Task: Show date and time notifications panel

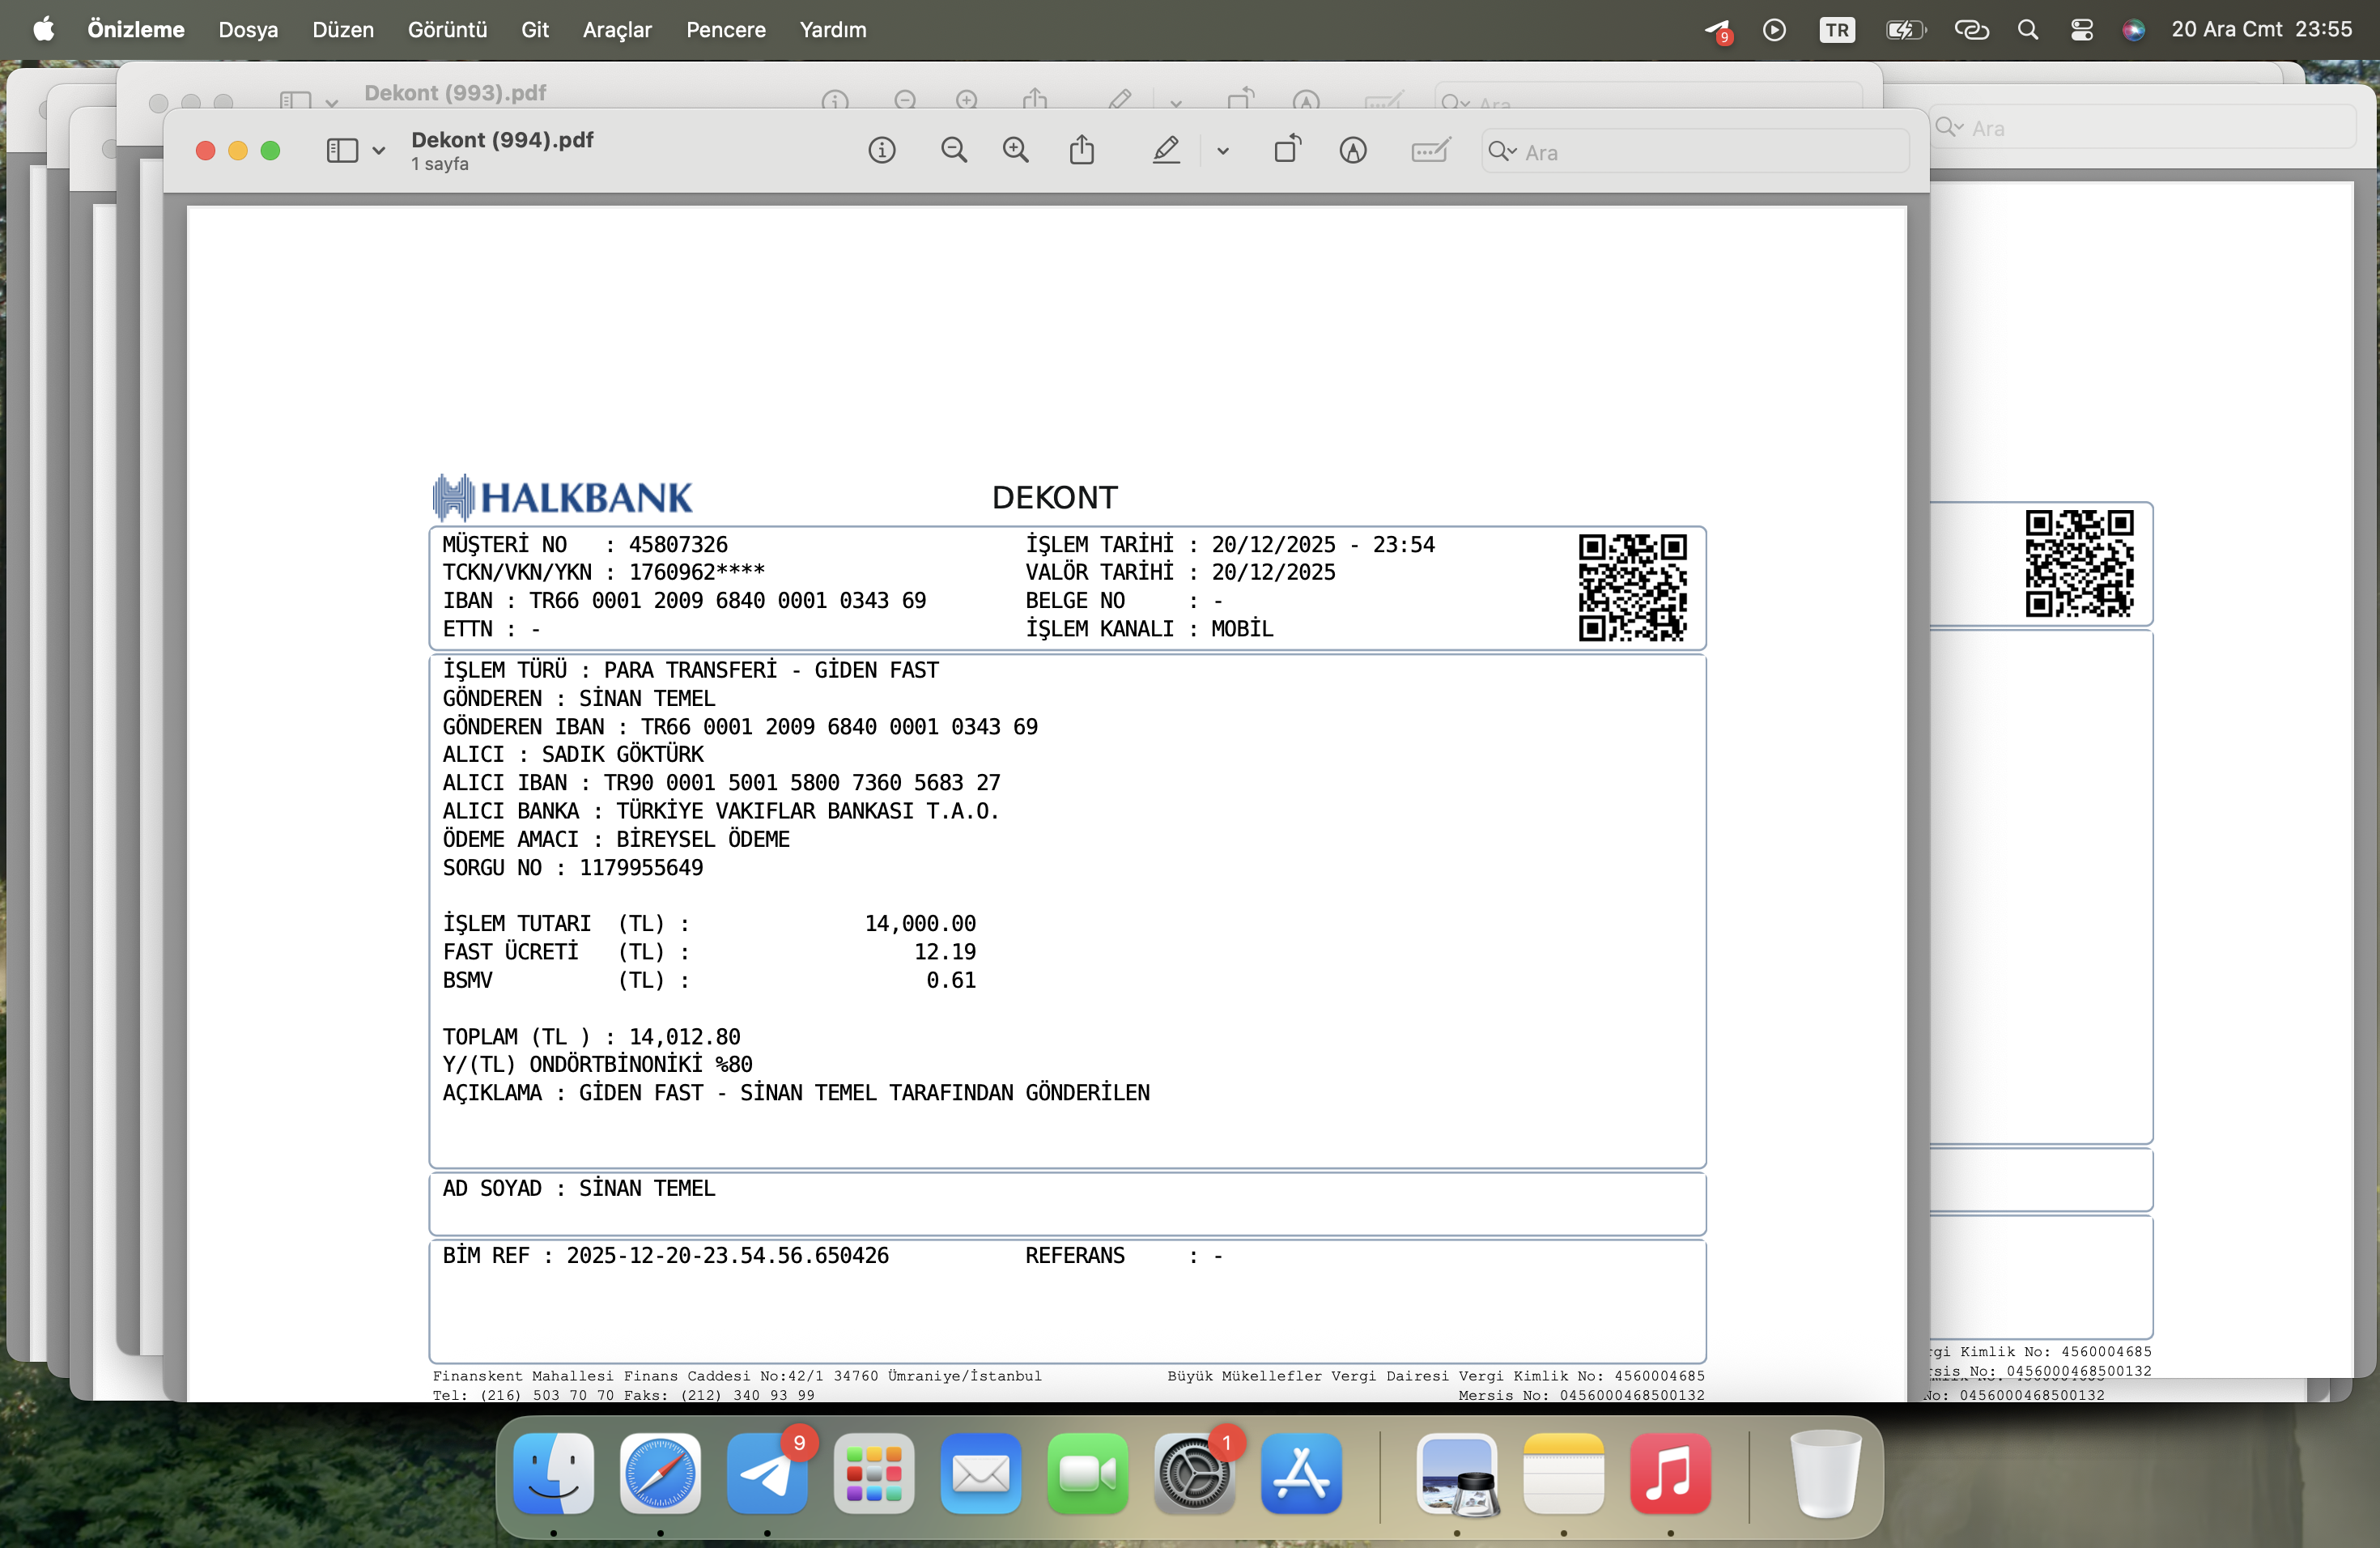Action: [2262, 30]
